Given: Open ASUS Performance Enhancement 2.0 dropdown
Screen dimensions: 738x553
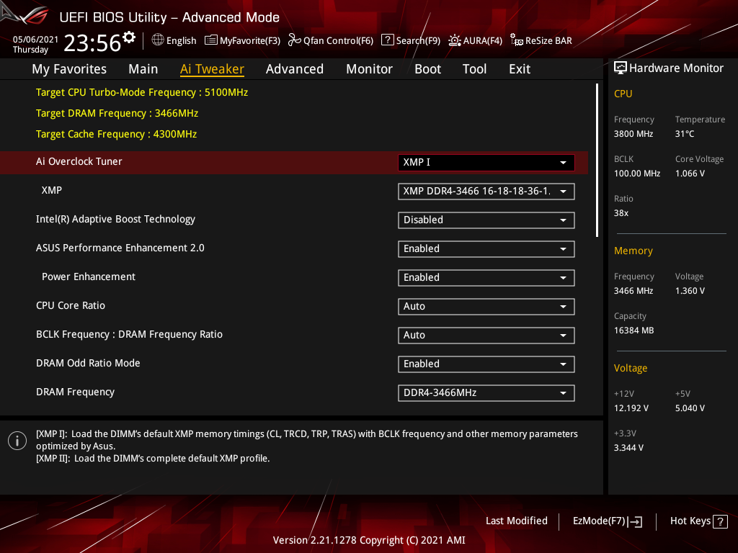Looking at the screenshot, I should pyautogui.click(x=486, y=248).
